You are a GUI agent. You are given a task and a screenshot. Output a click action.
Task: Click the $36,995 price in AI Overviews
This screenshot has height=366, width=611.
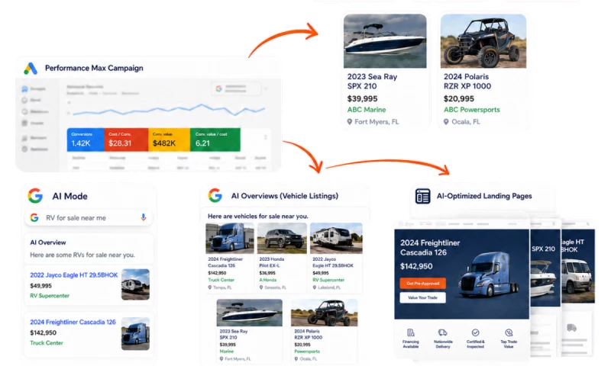pos(267,273)
